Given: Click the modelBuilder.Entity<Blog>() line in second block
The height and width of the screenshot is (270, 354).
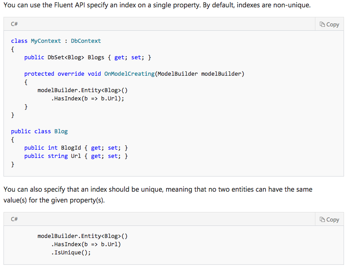Looking at the screenshot, I should [x=84, y=236].
